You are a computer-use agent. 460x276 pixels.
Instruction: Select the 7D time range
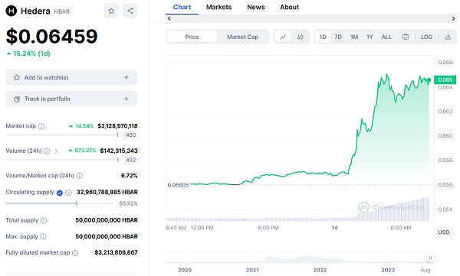coord(338,37)
